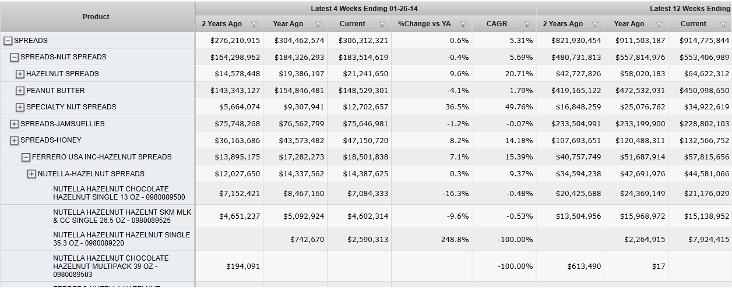The image size is (732, 288).
Task: Expand the PEANUT BUTTER category
Action: [20, 91]
